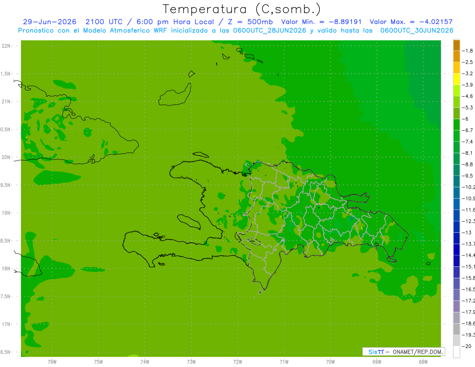Image resolution: width=475 pixels, height=367 pixels.
Task: Click the green swatch between -6 and -6.7
Action: pyautogui.click(x=456, y=125)
